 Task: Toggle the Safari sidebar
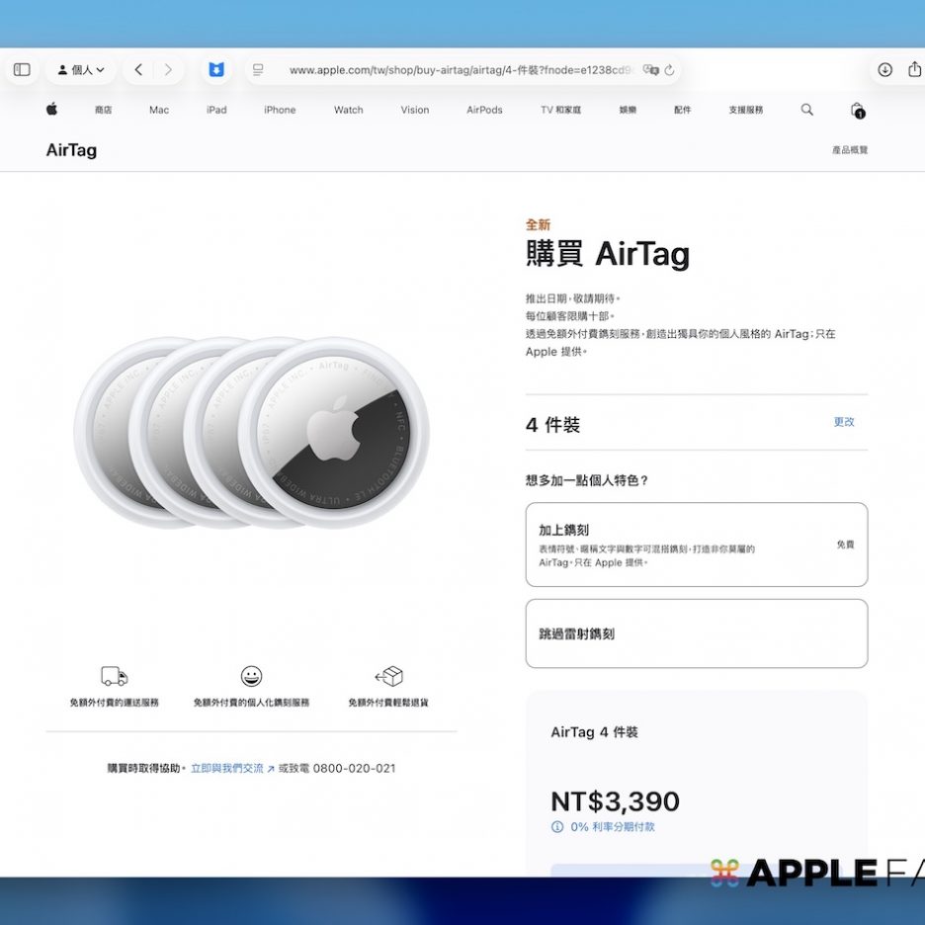coord(22,70)
